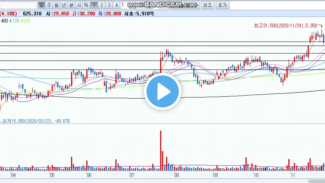Click the 09 month axis label
The height and width of the screenshot is (183, 325).
click(215, 175)
